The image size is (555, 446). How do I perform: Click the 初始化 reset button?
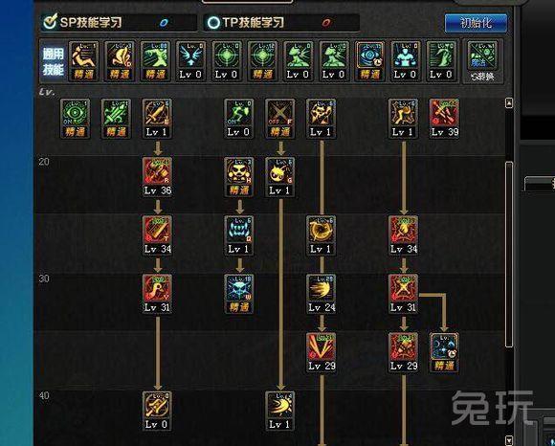click(x=476, y=23)
